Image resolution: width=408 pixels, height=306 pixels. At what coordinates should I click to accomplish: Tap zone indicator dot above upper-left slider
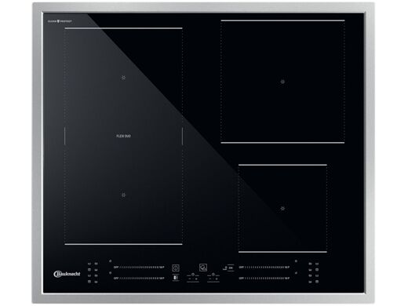pos(110,261)
